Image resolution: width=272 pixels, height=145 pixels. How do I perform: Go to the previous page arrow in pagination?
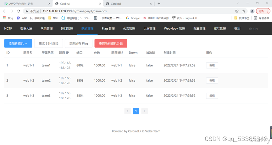pyautogui.click(x=127, y=111)
